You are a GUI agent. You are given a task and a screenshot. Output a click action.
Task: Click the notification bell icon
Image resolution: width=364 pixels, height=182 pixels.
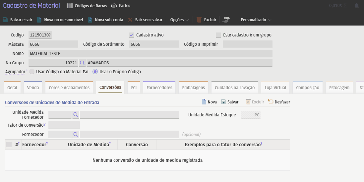(357, 6)
